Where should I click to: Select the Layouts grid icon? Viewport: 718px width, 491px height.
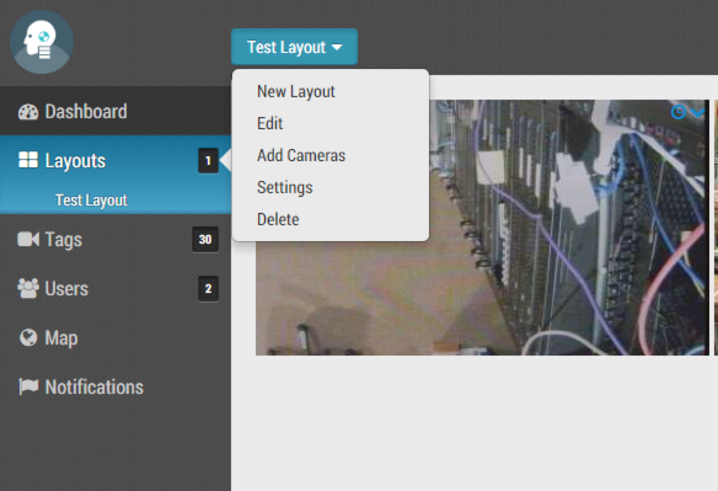[28, 161]
